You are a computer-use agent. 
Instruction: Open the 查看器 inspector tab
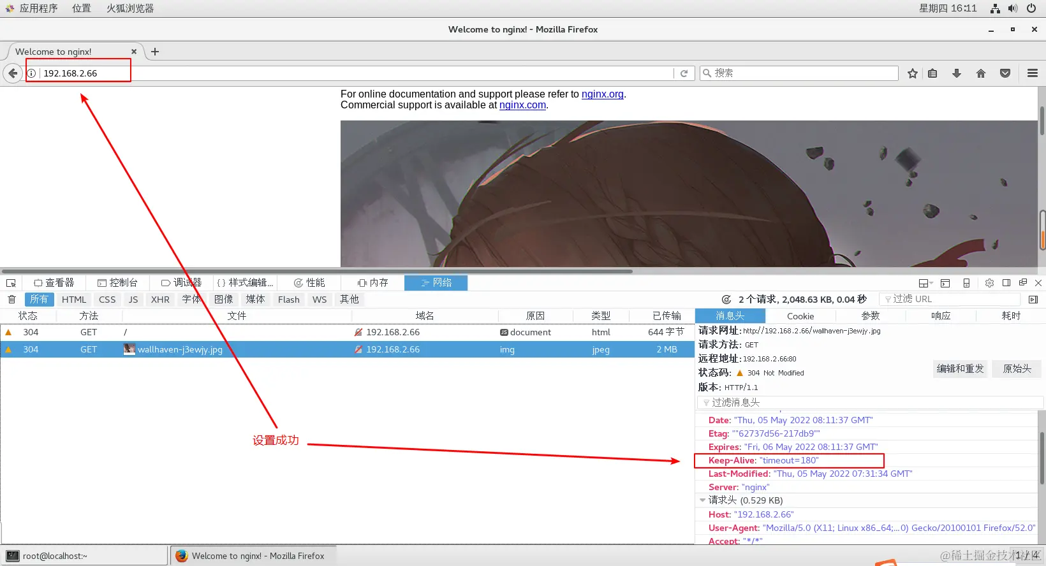[54, 283]
